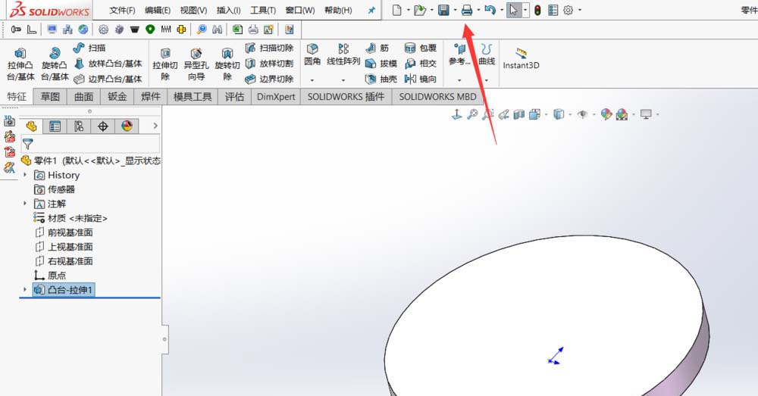This screenshot has width=758, height=396.
Task: Open the 异型孔向导 hole wizard
Action: point(196,64)
